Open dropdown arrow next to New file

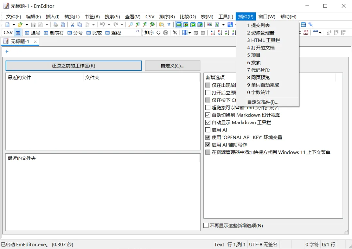[x=14, y=24]
